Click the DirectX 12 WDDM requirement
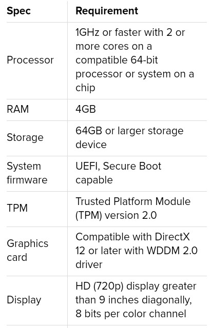212x328 pixels. pos(137,251)
